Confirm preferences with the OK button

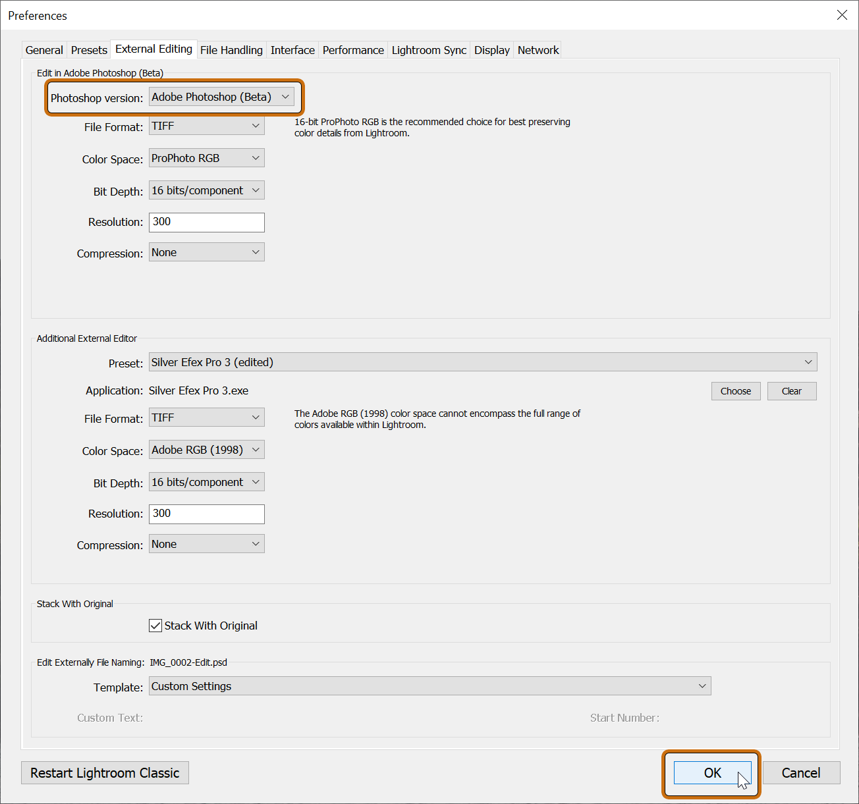[x=712, y=773]
